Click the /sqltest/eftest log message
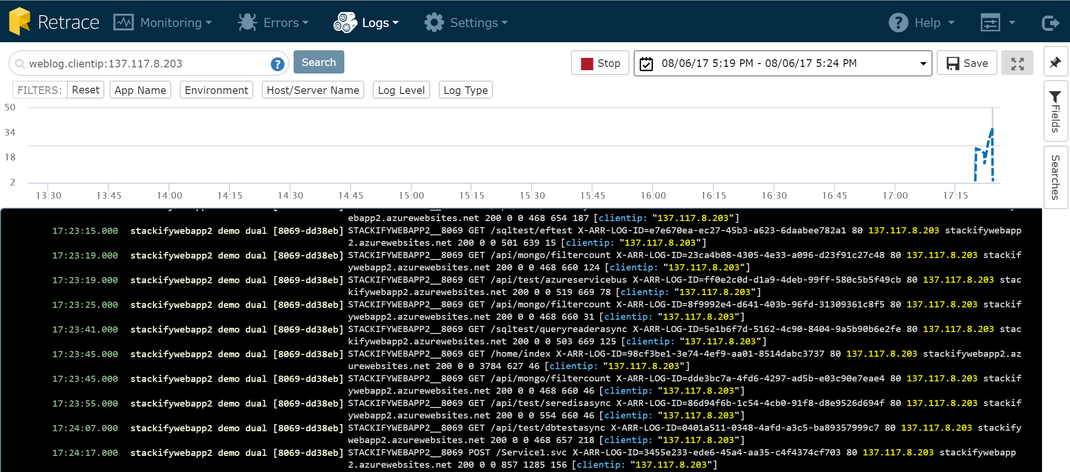Viewport: 1070px width, 472px height. (x=684, y=237)
